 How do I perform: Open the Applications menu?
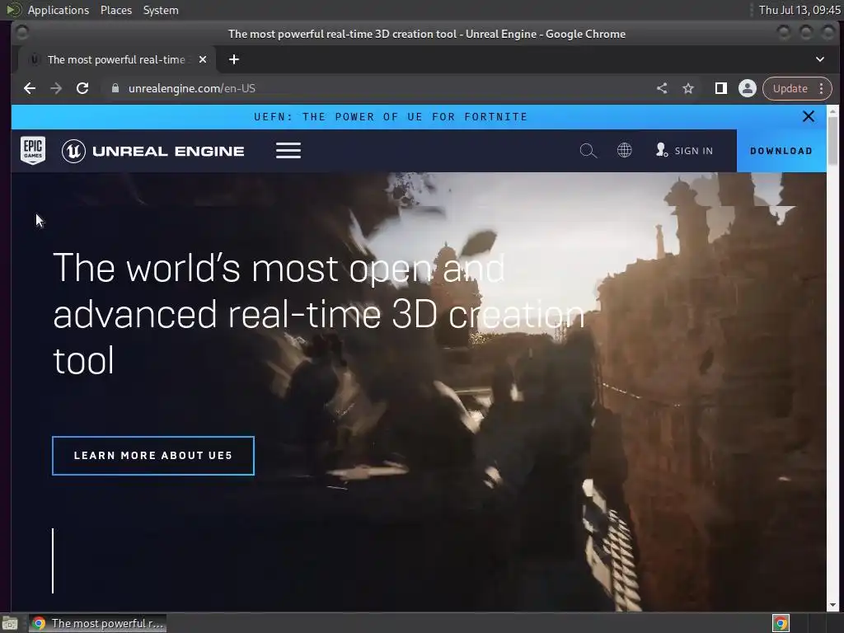pyautogui.click(x=59, y=10)
